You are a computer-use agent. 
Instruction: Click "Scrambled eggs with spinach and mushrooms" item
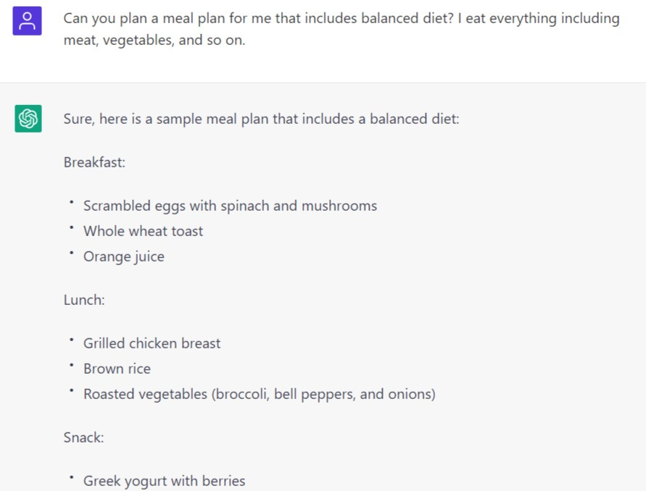tap(230, 206)
